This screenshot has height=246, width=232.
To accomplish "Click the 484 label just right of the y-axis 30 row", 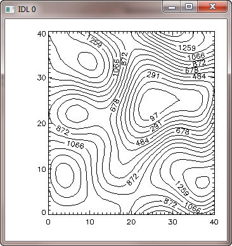I will pyautogui.click(x=199, y=76).
